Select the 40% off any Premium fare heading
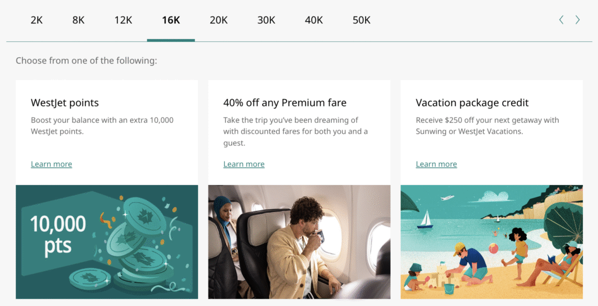 [285, 103]
